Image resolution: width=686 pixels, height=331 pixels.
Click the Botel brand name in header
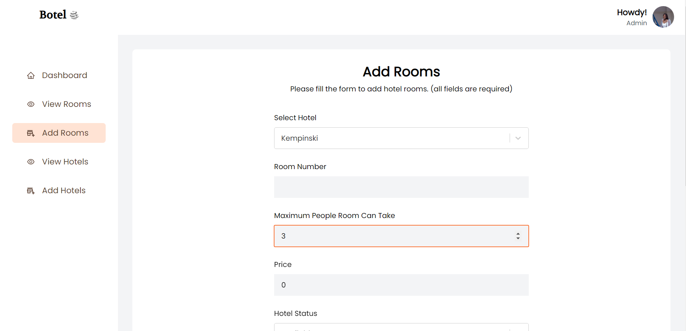click(x=53, y=14)
